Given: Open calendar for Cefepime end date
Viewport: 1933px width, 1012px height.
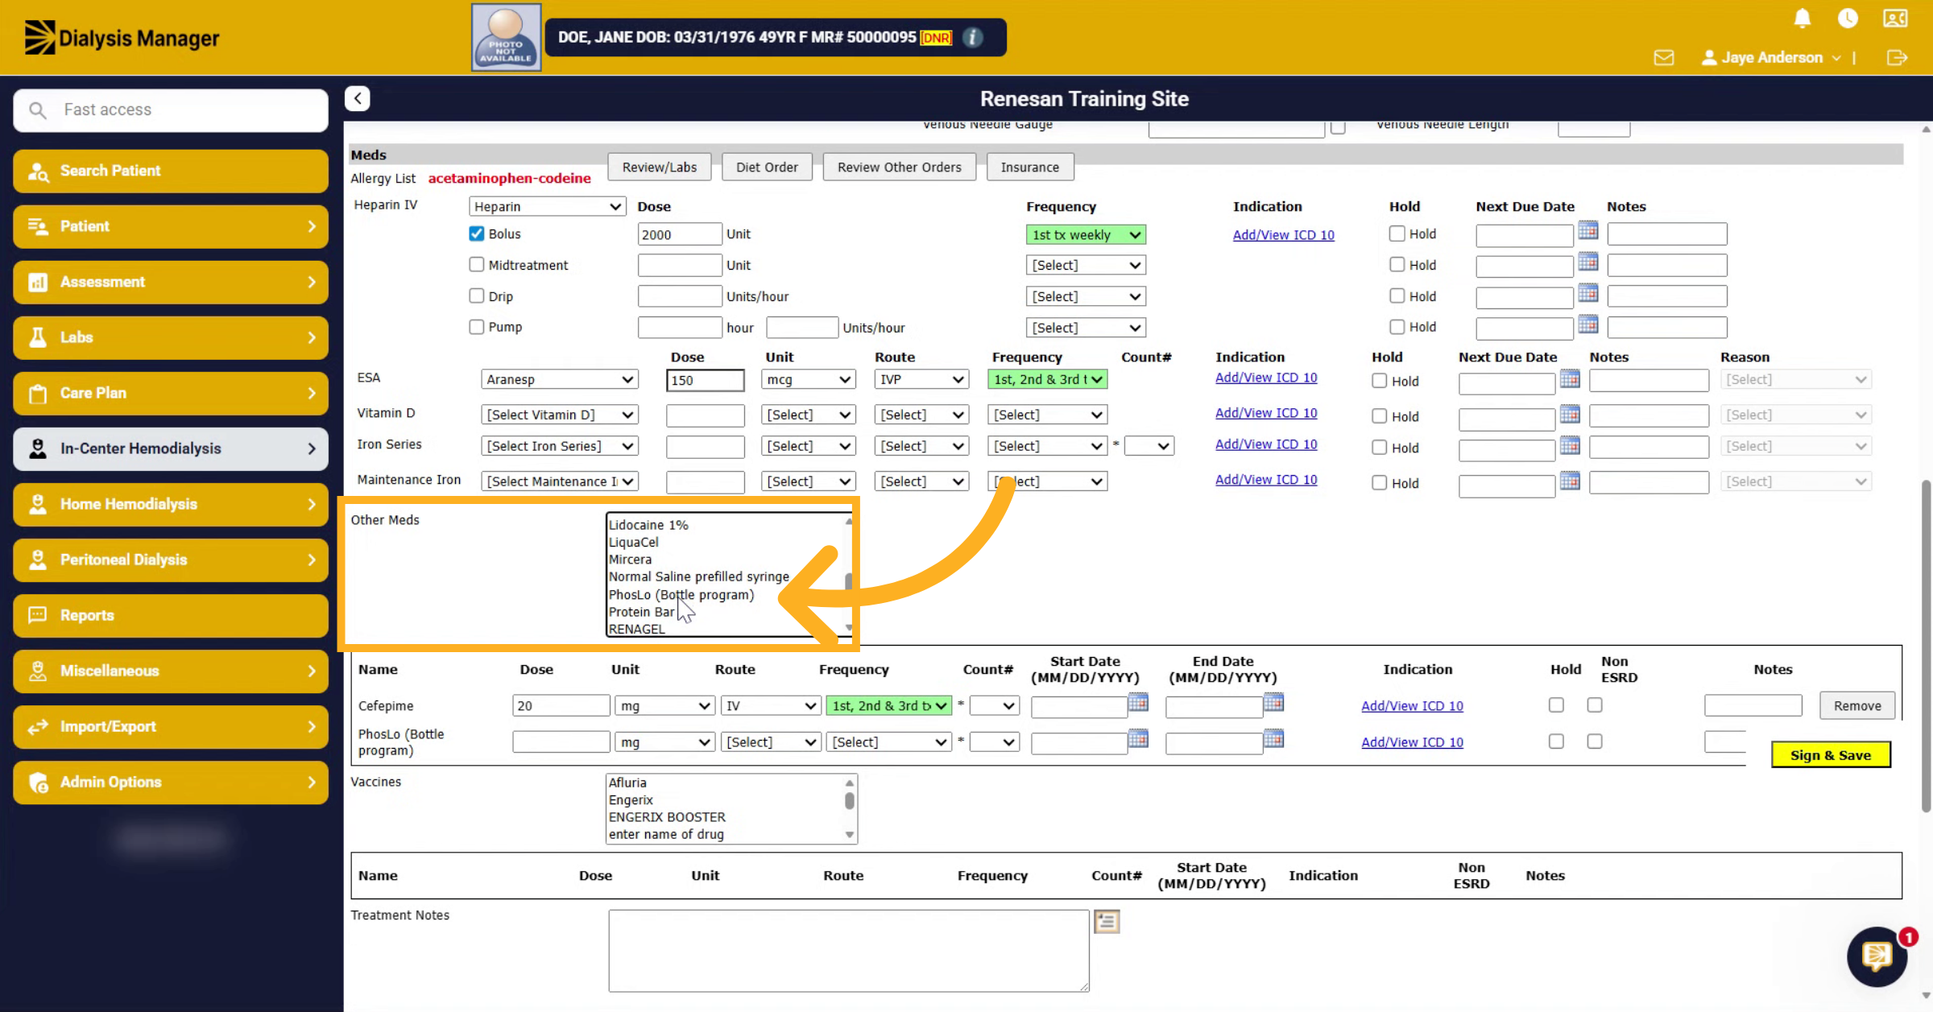Looking at the screenshot, I should point(1273,703).
